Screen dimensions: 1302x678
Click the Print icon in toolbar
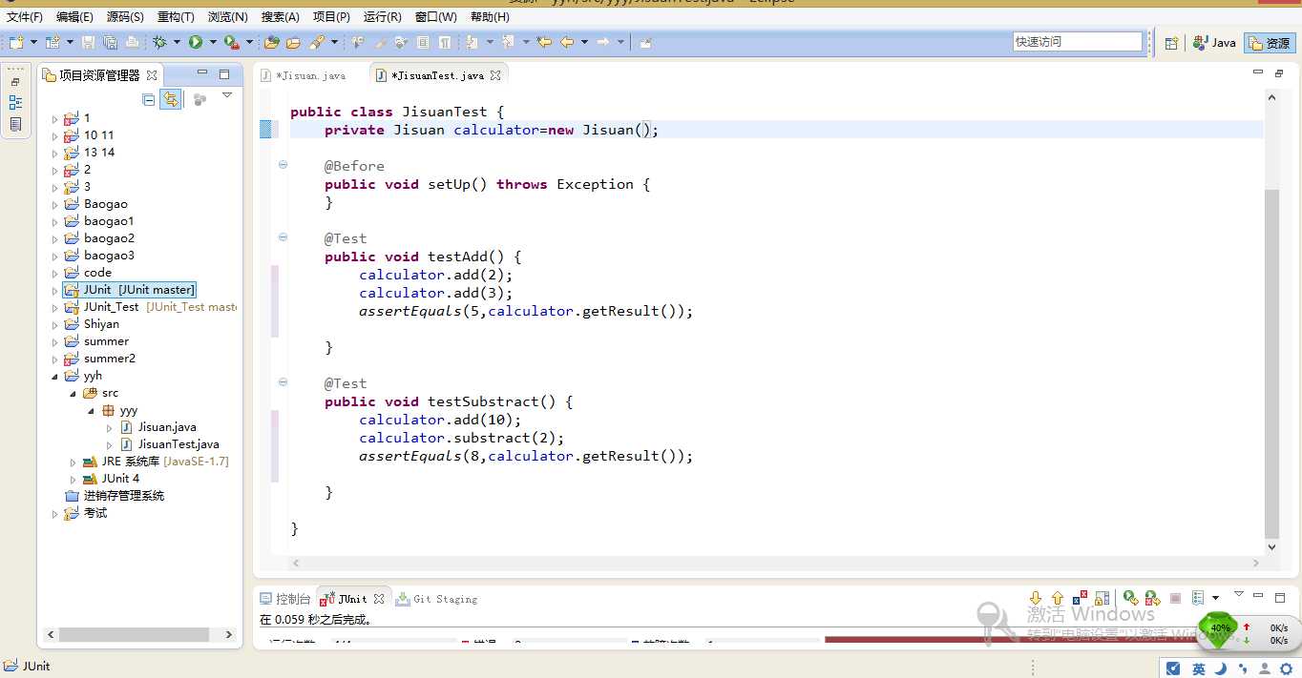click(x=132, y=42)
